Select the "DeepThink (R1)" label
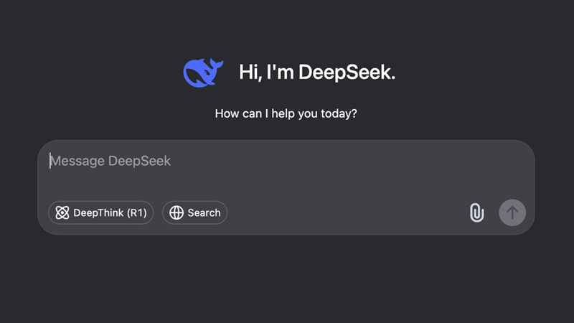This screenshot has height=323, width=574. (110, 212)
